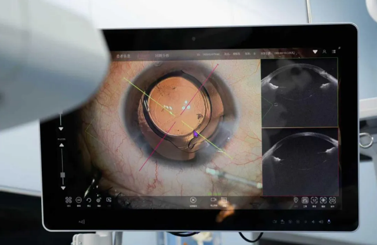
Task: Click the lower OCT cross-section image
Action: point(300,162)
